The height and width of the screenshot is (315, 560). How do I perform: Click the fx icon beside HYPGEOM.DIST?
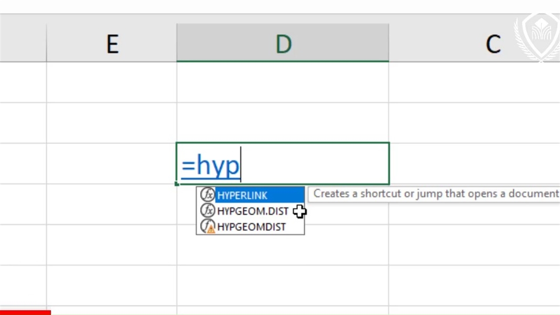pos(207,211)
